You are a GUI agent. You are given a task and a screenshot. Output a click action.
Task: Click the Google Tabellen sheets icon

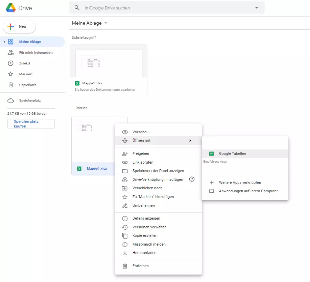point(211,153)
